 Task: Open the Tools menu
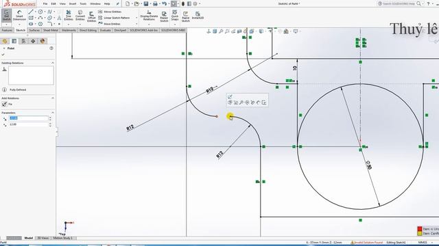click(83, 4)
